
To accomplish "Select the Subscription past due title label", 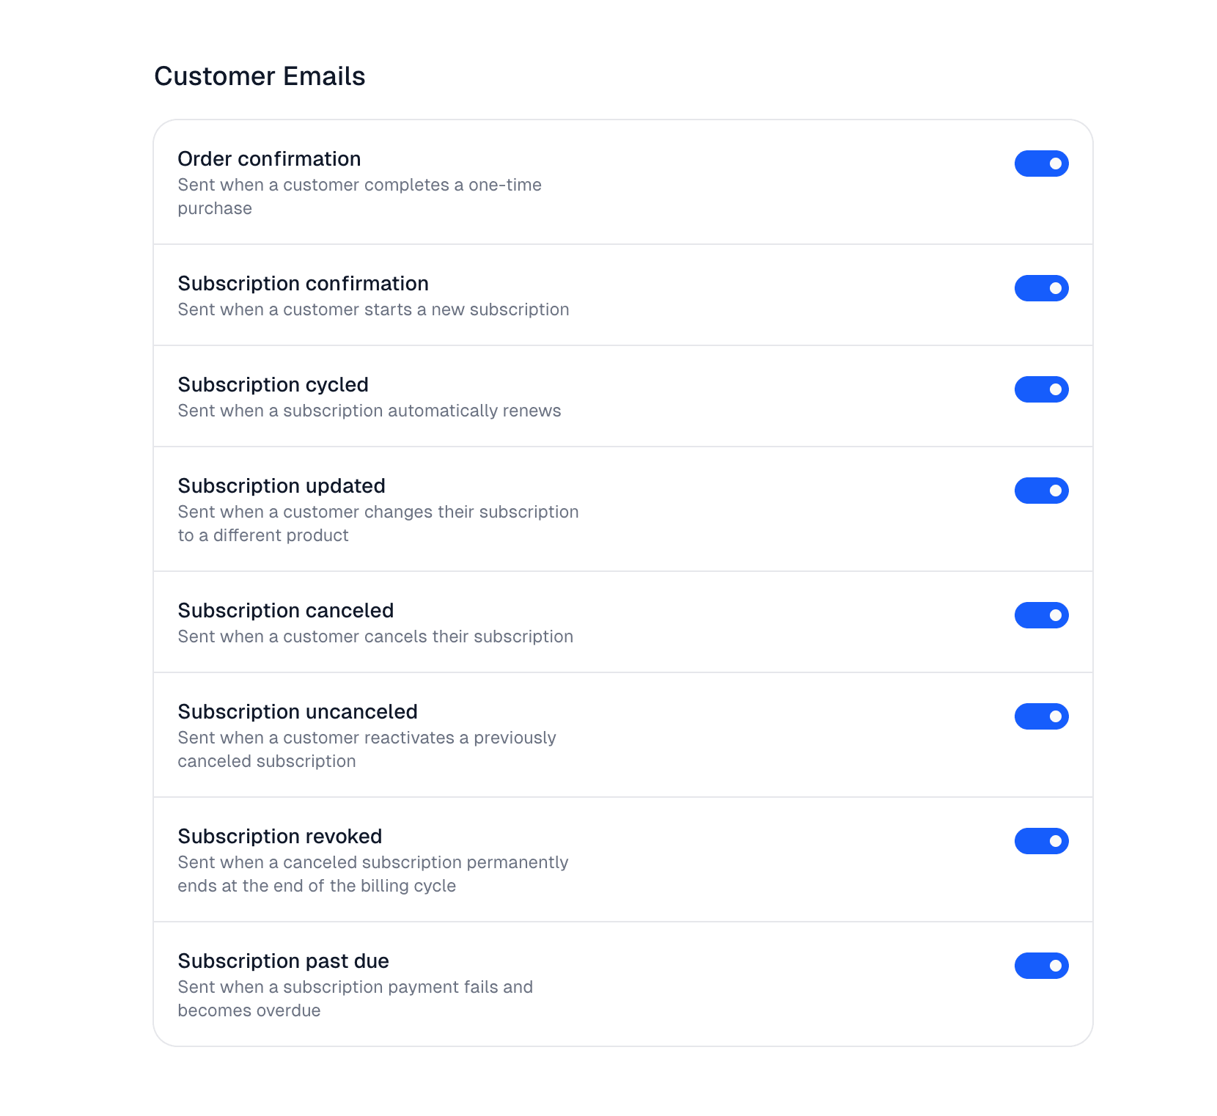I will (283, 961).
